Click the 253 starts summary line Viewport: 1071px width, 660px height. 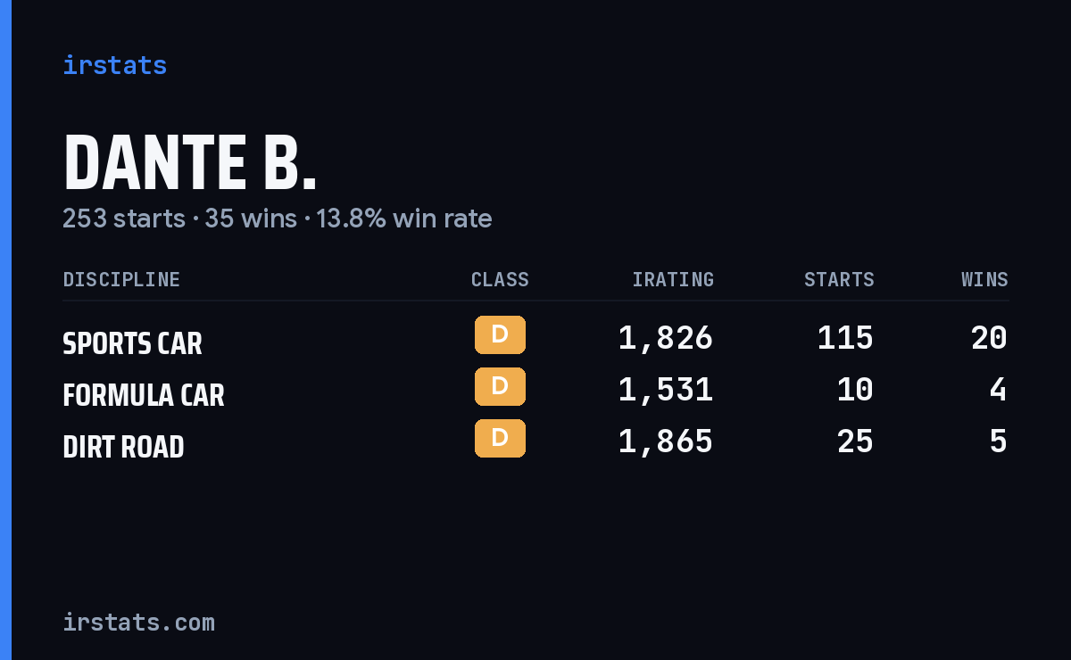[x=277, y=219]
